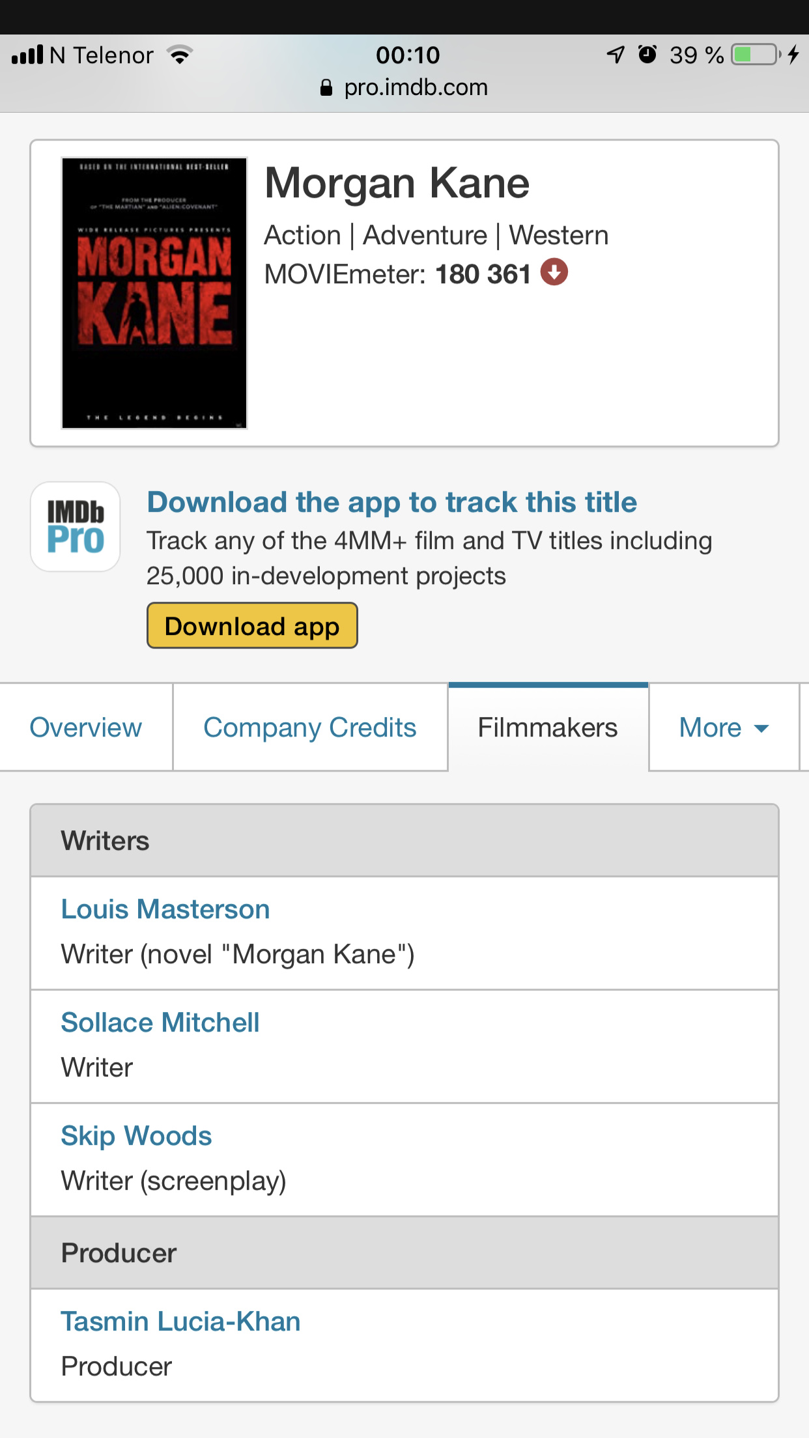
Task: Tap the cellular signal bars icon
Action: [x=27, y=54]
